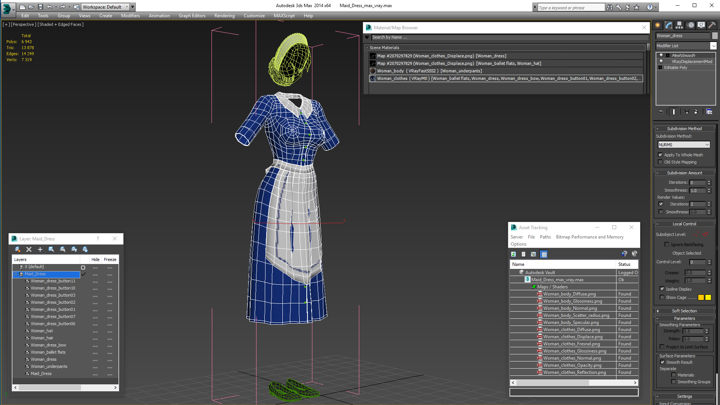Open the Modifiers menu in menu bar

[130, 15]
